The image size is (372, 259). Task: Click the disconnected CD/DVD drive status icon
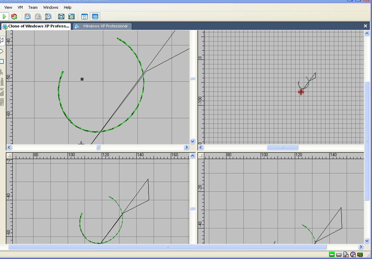[346, 254]
